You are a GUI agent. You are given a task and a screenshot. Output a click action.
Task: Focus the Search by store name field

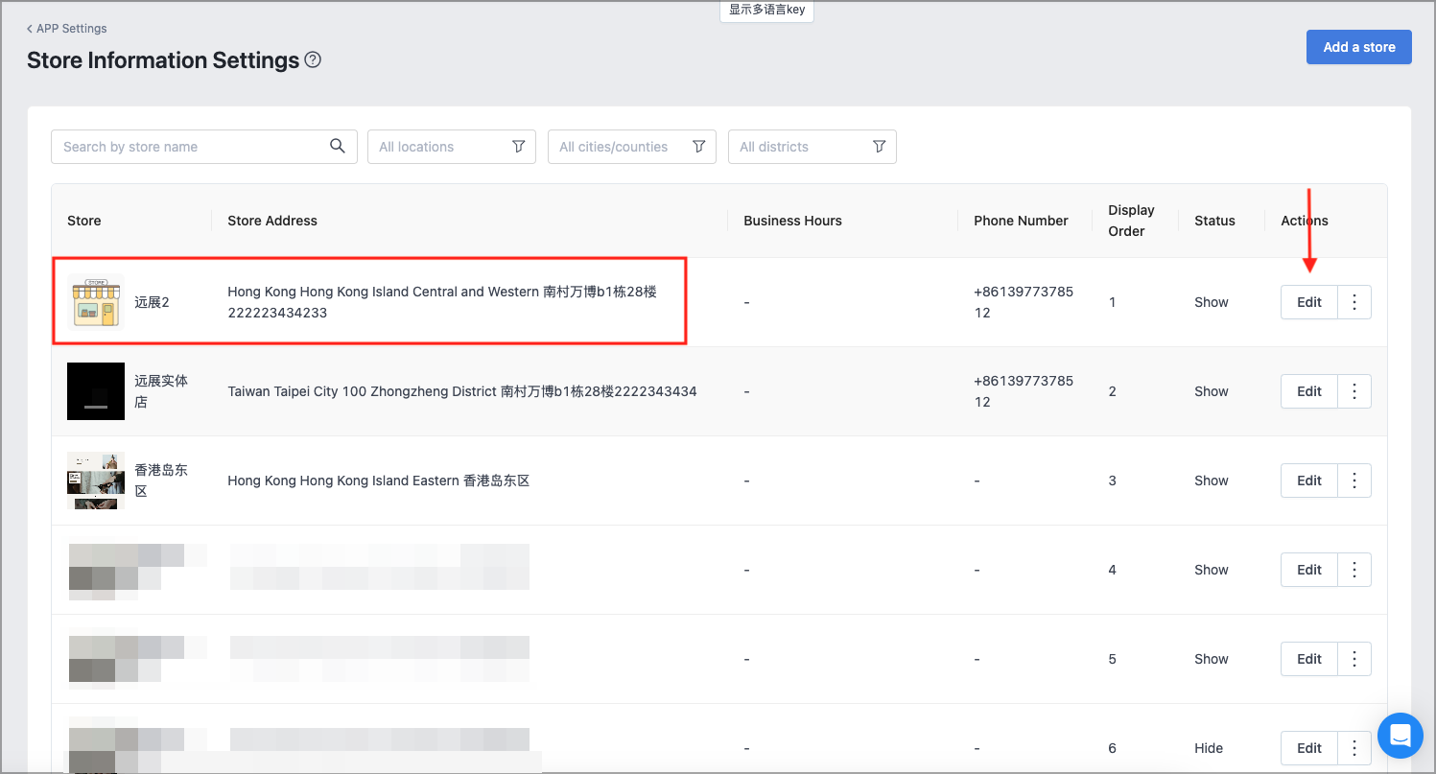[204, 147]
